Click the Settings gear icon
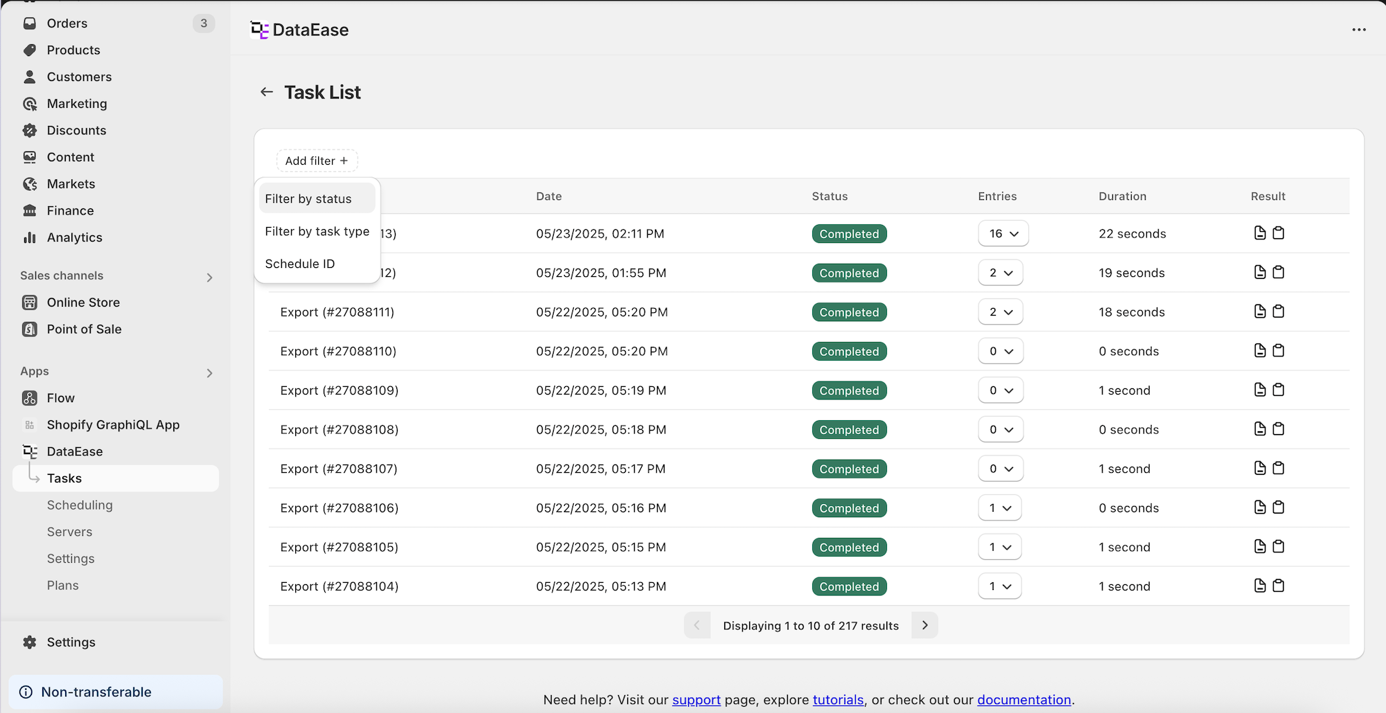 click(30, 642)
